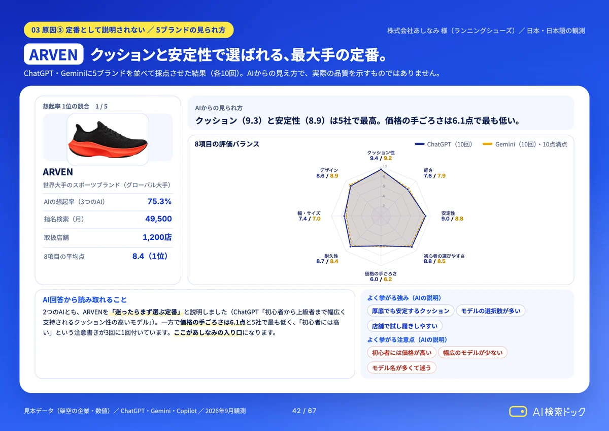Click the heading 'AI回答から読み取れること'
Viewport: 609px width, 431px height.
85,300
